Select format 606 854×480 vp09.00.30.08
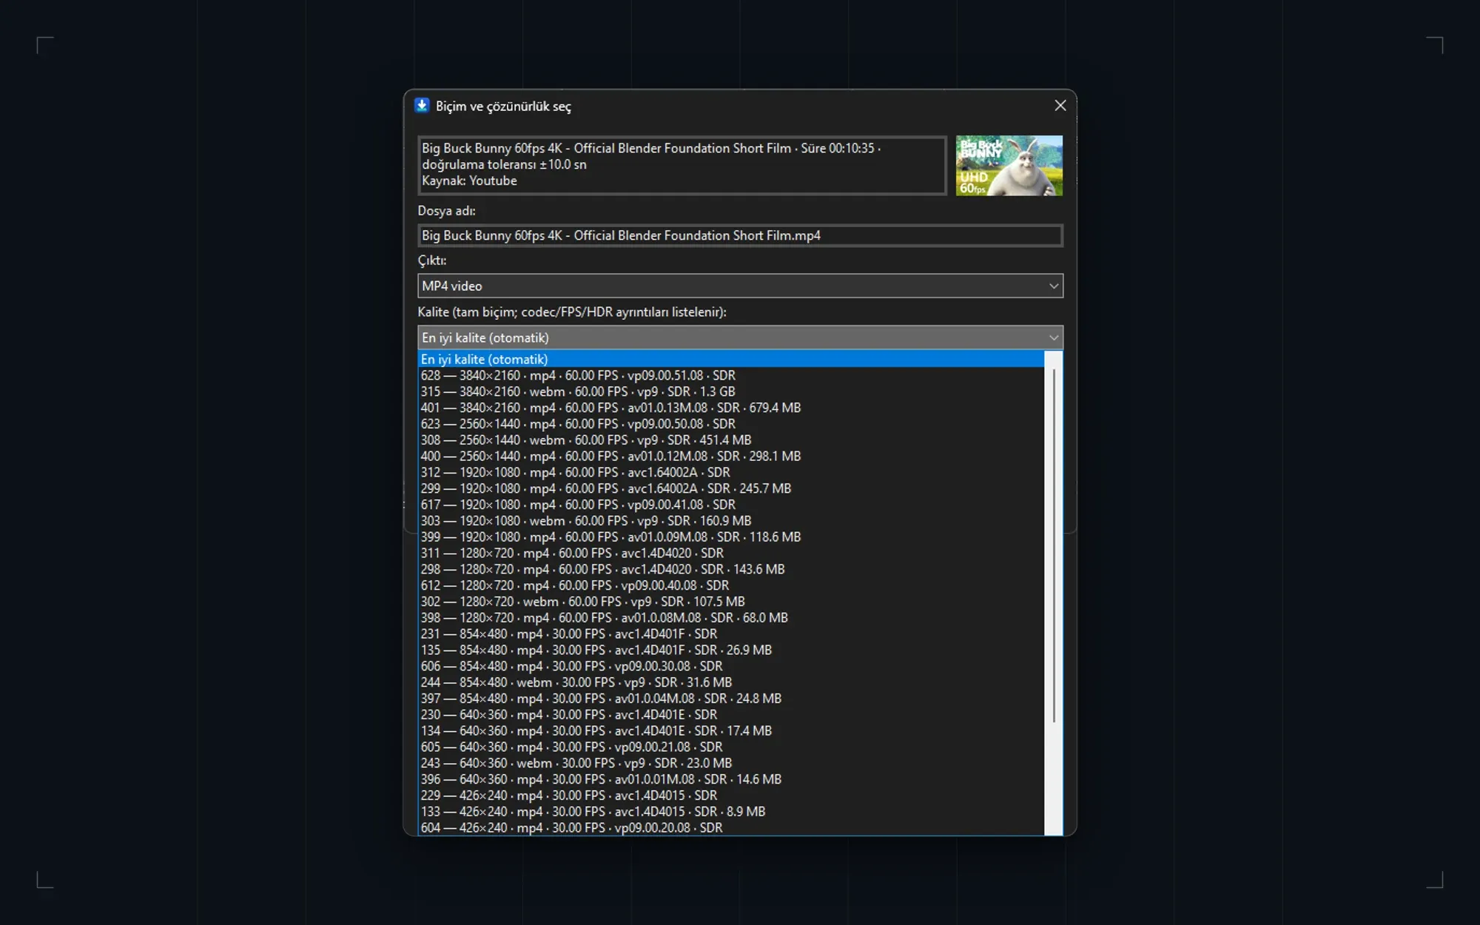The width and height of the screenshot is (1480, 925). point(731,666)
